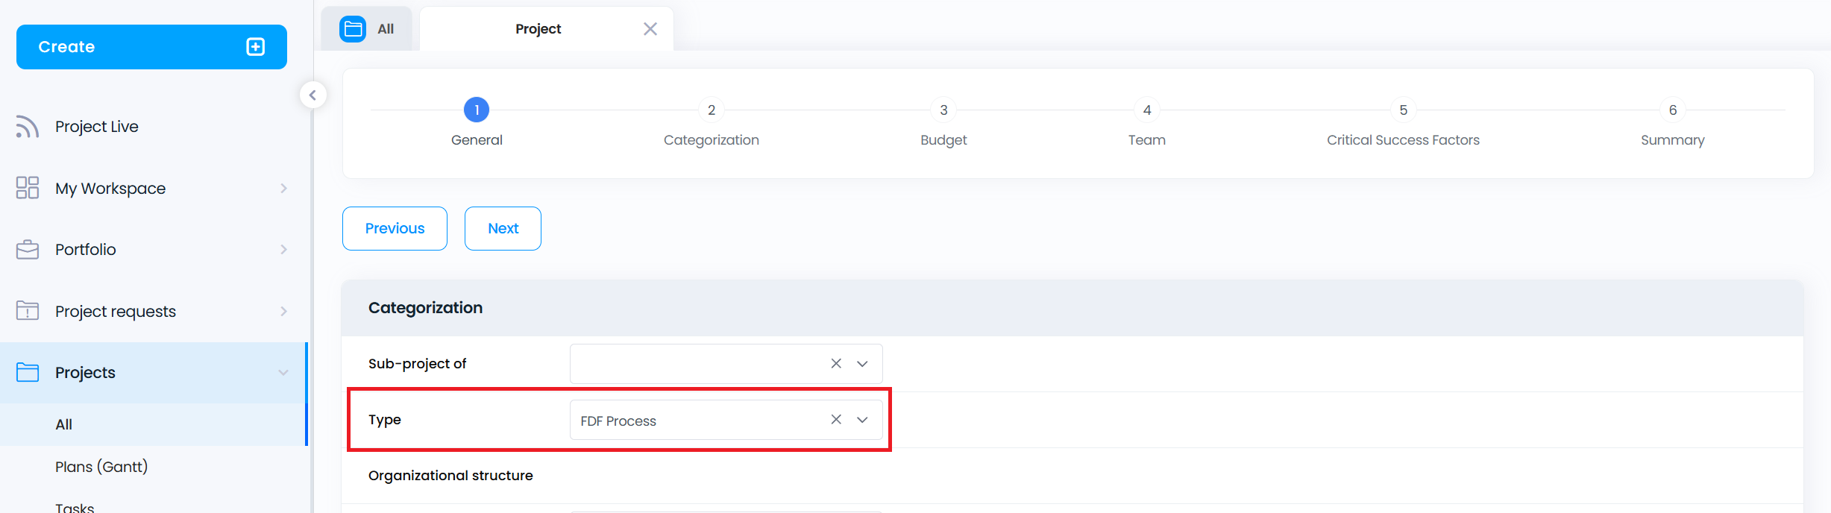Open the Sub-project of dropdown

click(862, 364)
